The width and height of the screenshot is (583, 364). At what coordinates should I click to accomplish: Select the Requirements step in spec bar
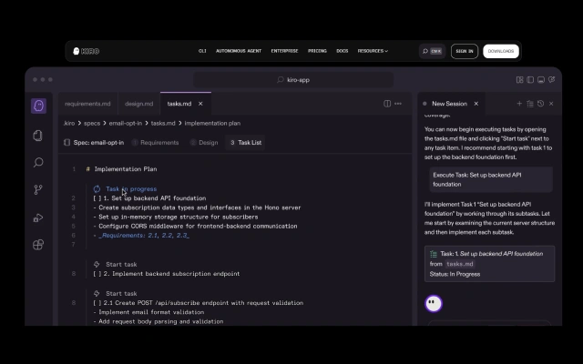155,143
